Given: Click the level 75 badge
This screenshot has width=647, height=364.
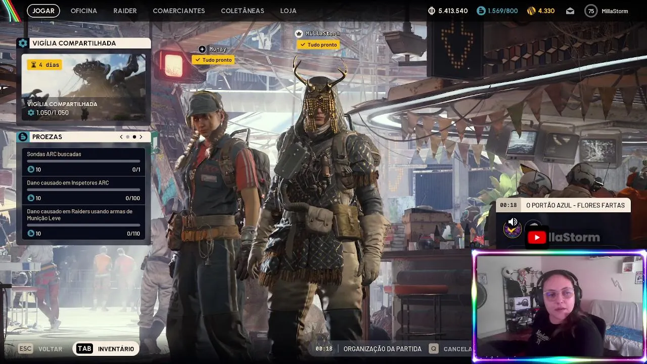Looking at the screenshot, I should 591,11.
